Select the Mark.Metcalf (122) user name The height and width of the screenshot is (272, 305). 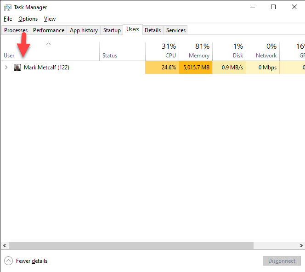[x=46, y=68]
